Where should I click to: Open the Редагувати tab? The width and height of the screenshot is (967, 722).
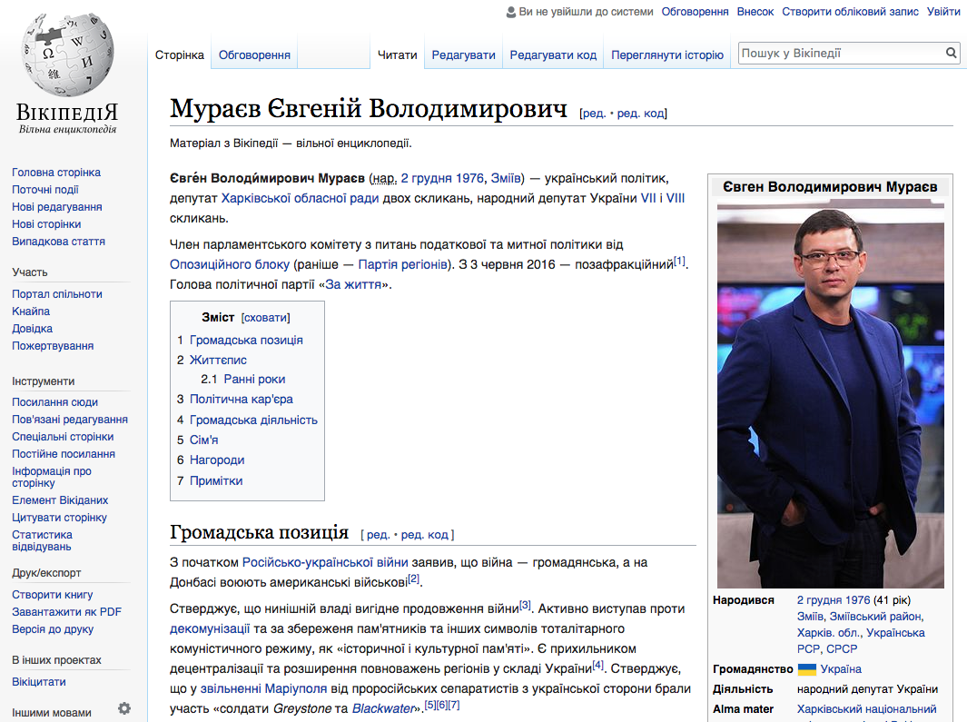point(463,54)
